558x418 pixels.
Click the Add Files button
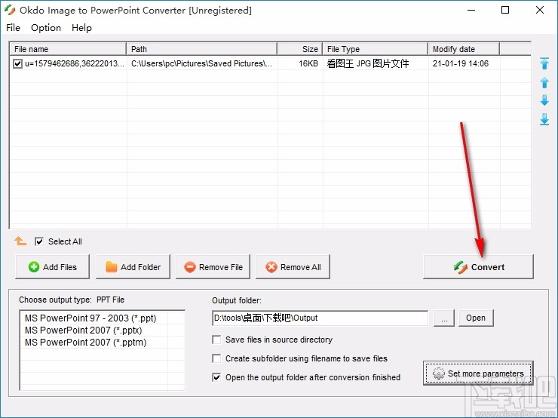(x=52, y=266)
